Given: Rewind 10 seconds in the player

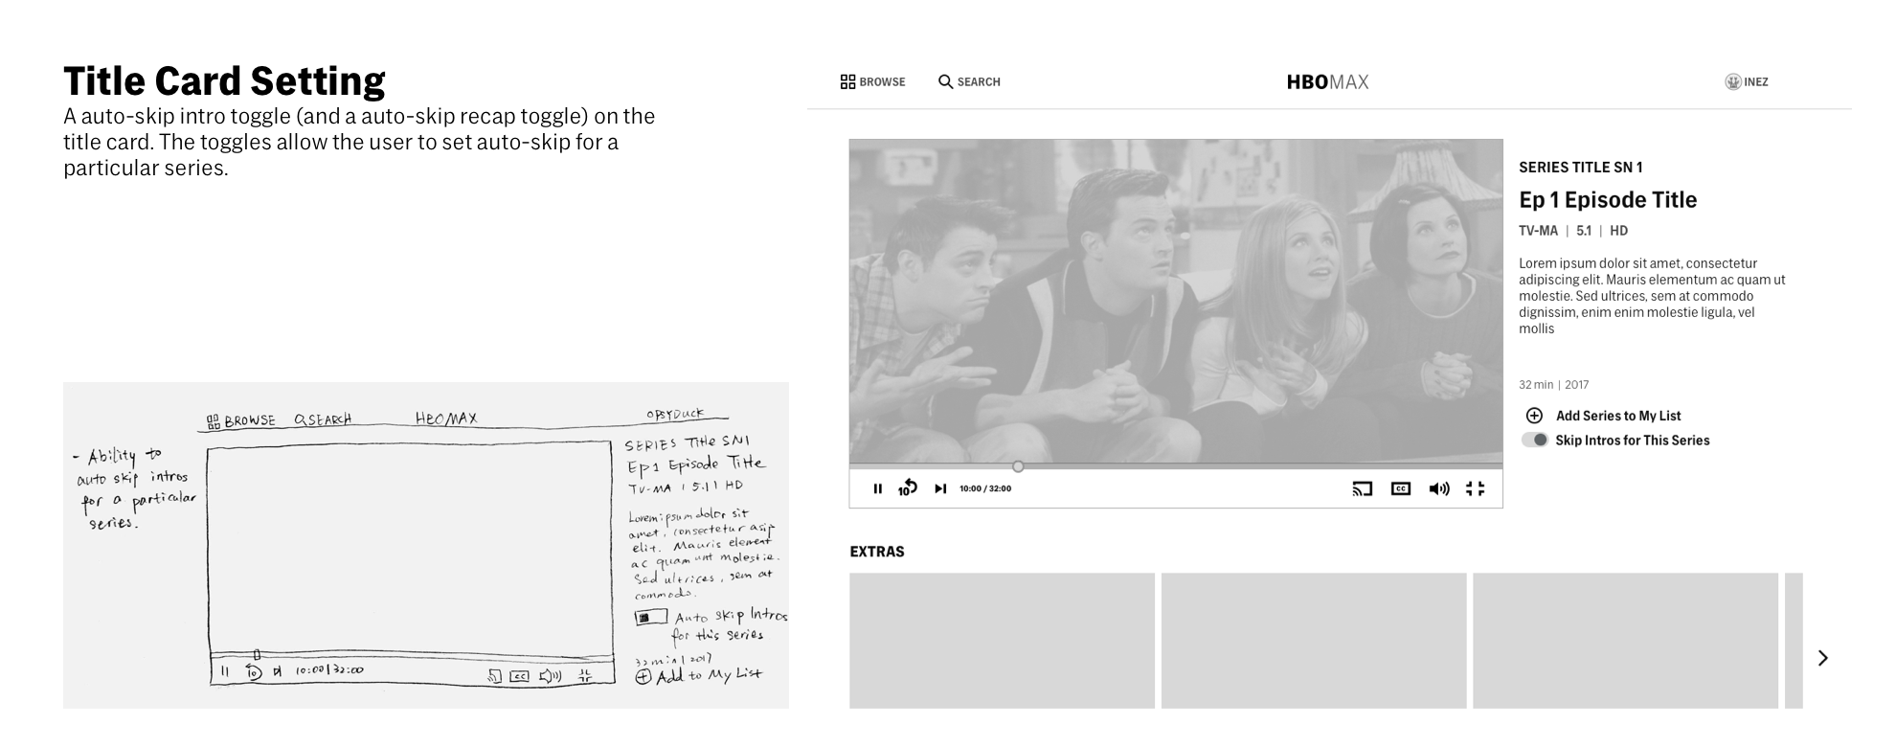Looking at the screenshot, I should click(x=908, y=488).
